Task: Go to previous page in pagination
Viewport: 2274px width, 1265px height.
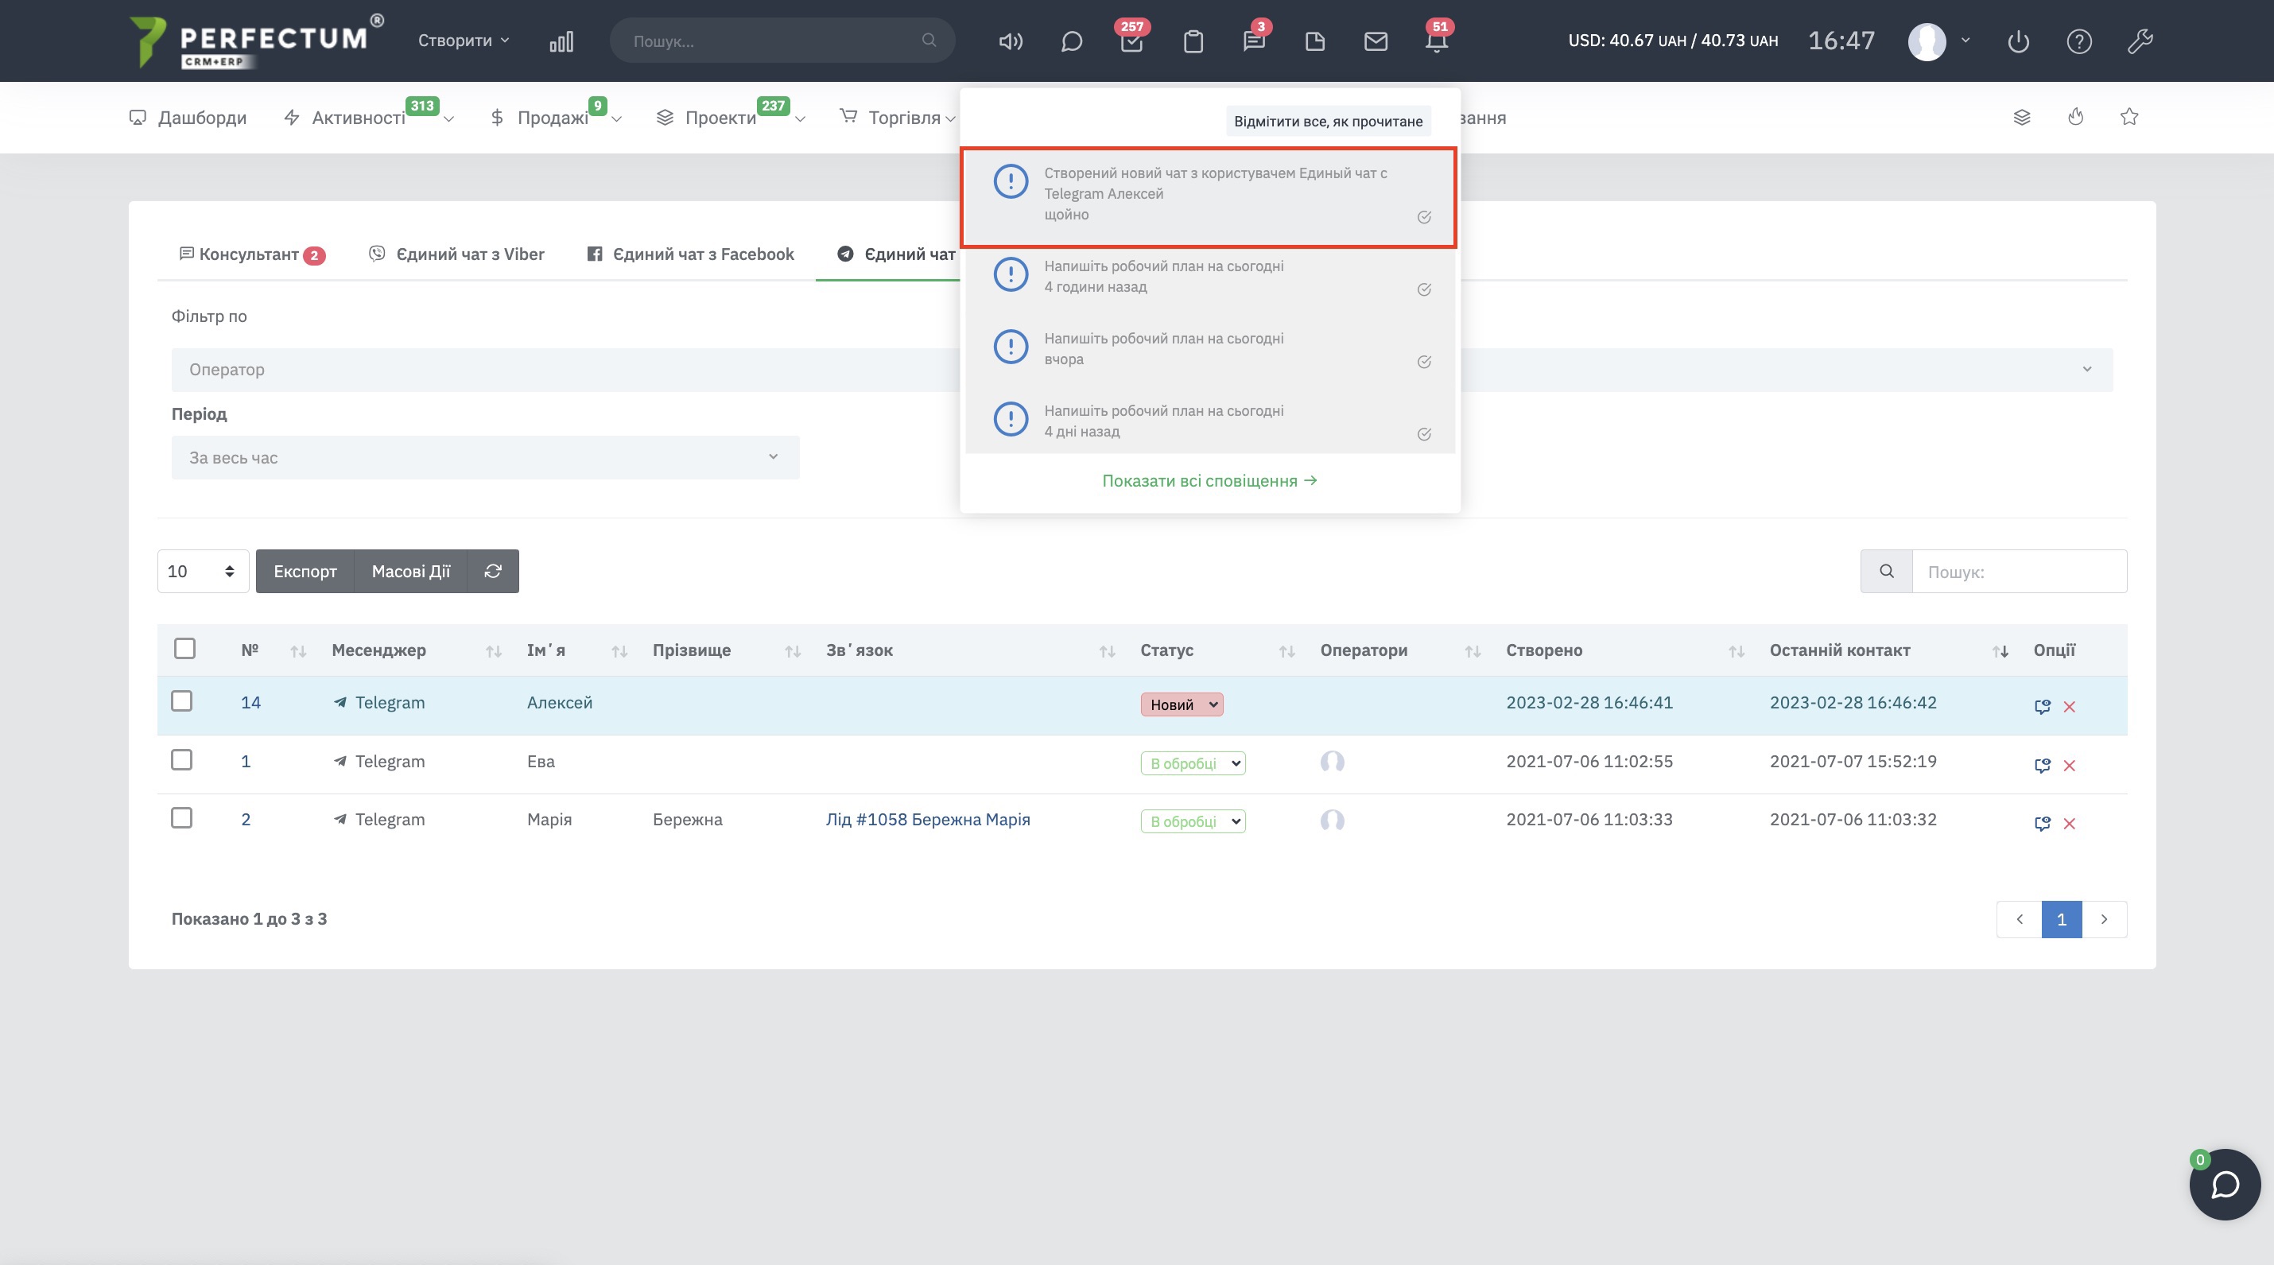Action: (2020, 920)
